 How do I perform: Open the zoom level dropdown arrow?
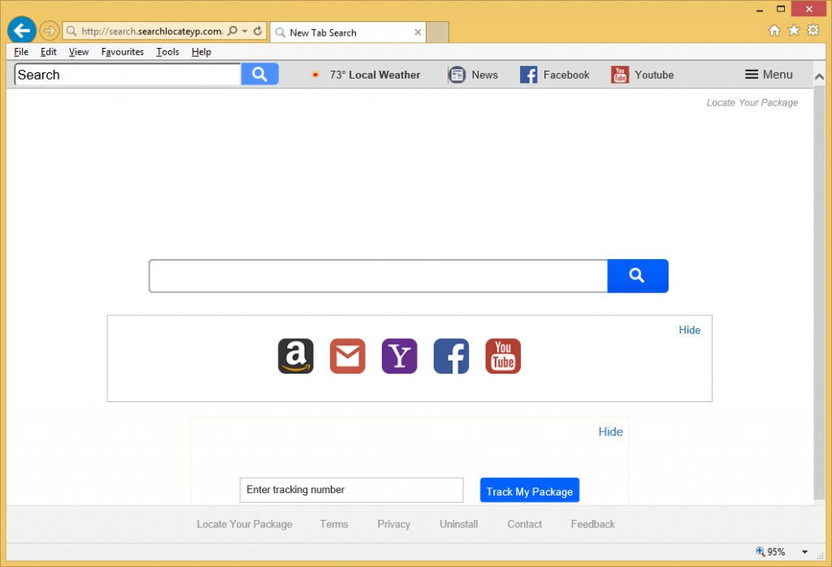click(x=805, y=552)
